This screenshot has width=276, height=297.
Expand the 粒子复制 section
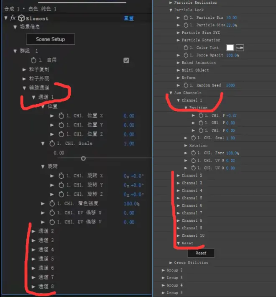[x=24, y=69]
